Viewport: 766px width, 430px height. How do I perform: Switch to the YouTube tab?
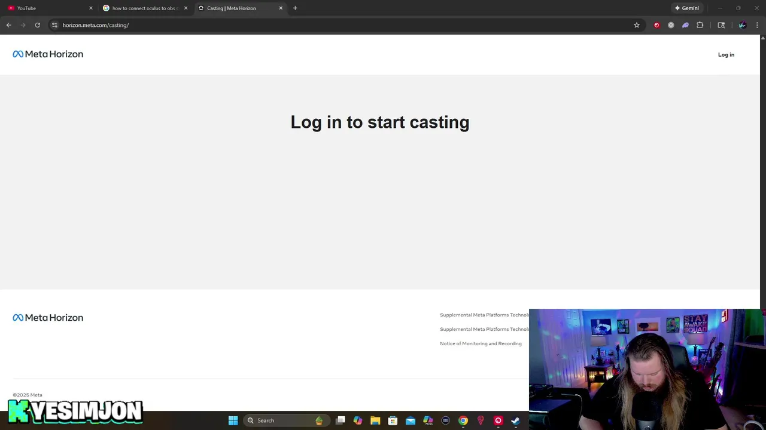click(48, 8)
